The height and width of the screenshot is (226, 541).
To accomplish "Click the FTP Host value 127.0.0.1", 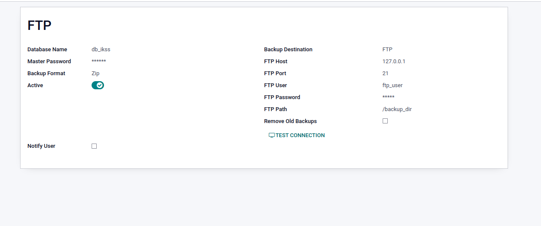I will click(x=394, y=62).
